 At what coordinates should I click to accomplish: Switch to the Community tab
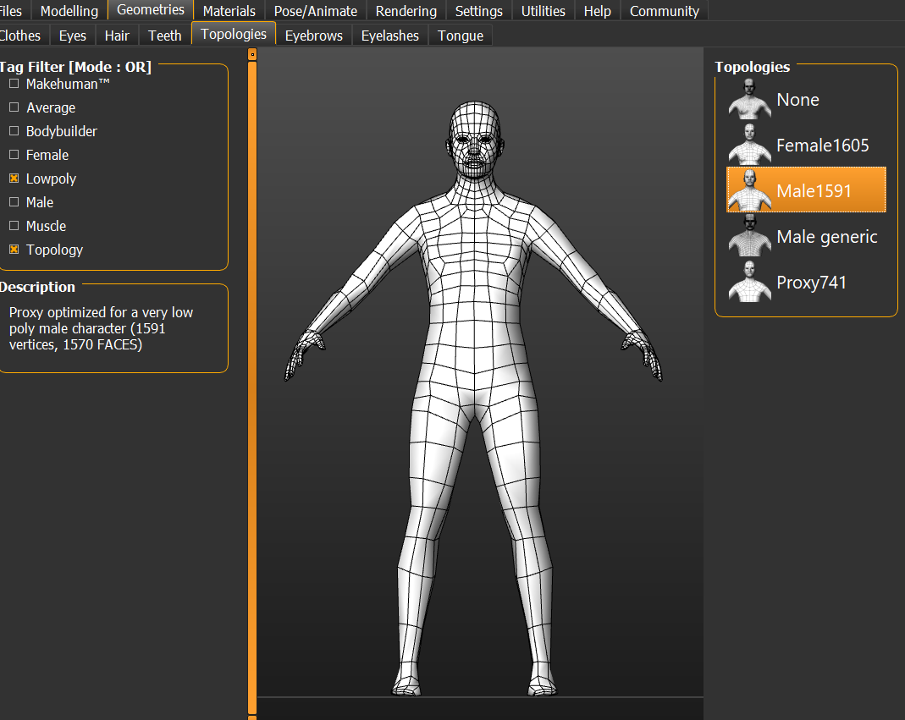(x=665, y=11)
